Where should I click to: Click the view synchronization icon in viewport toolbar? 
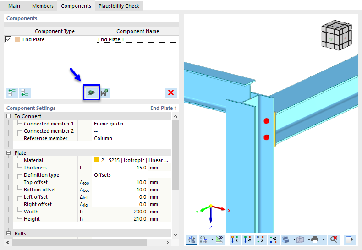coord(192,239)
